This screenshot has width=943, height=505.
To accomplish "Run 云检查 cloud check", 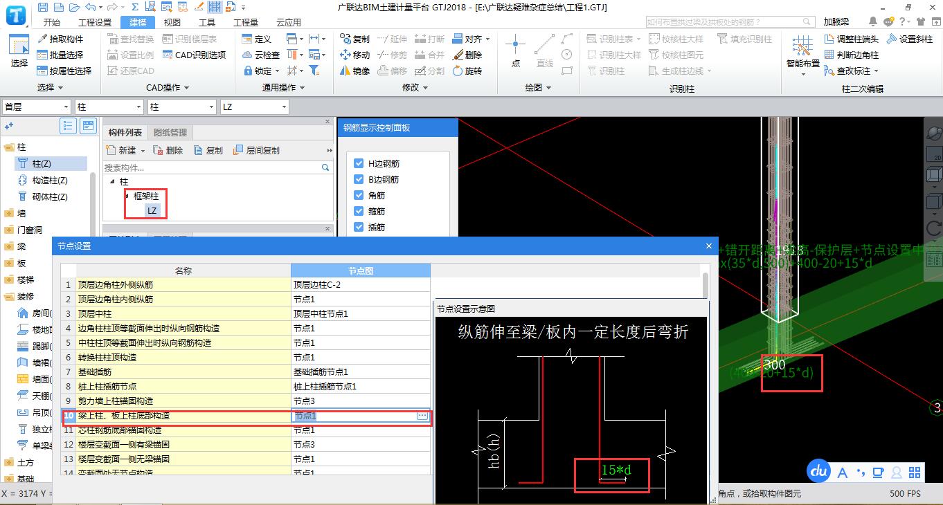I will (x=261, y=55).
